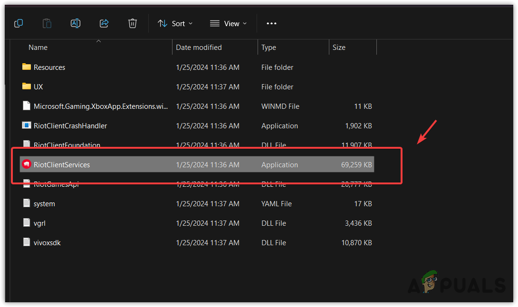Viewport: 518px width, 307px height.
Task: Click the Resources folder icon
Action: tap(27, 67)
